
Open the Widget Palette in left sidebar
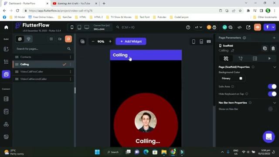click(6, 49)
